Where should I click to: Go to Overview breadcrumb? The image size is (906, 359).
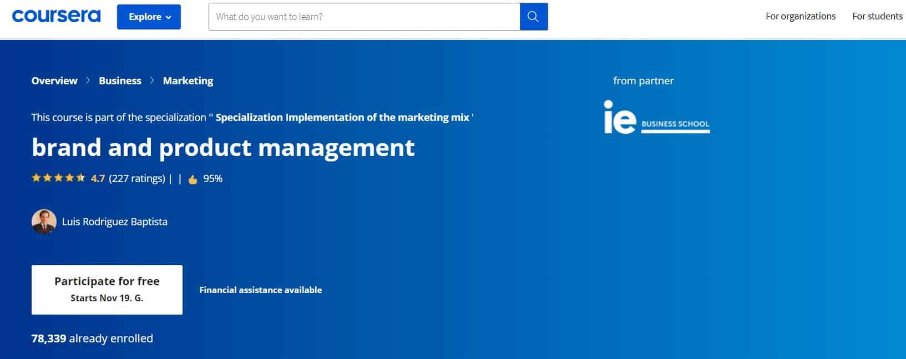(x=54, y=80)
